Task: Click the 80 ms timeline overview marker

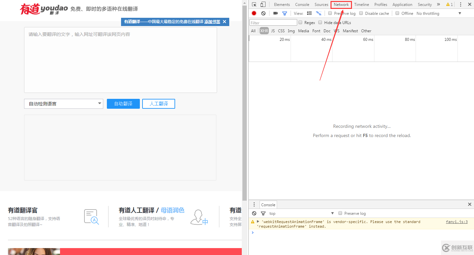Action: pos(410,40)
